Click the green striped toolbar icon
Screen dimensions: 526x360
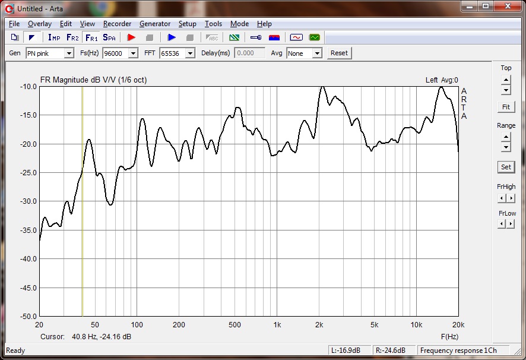pos(234,37)
